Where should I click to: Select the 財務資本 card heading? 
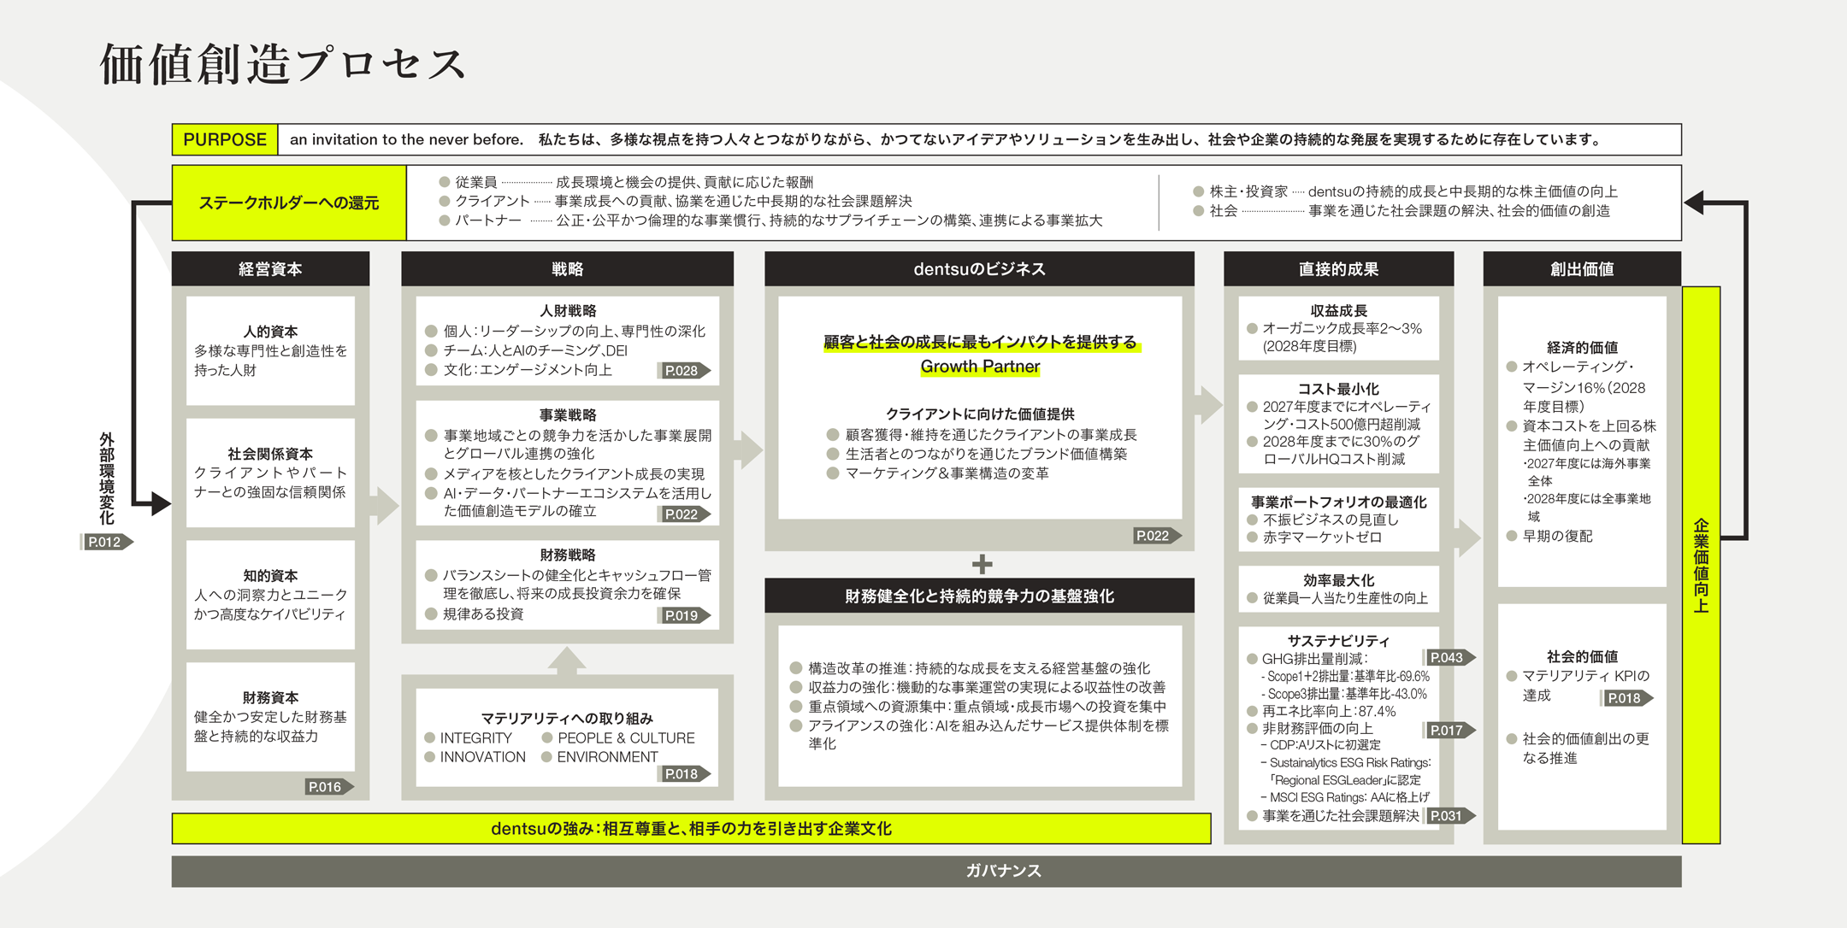point(270,698)
